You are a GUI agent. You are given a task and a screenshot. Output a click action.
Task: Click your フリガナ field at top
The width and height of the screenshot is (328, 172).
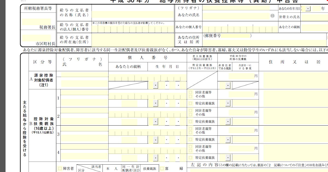[x=236, y=8]
